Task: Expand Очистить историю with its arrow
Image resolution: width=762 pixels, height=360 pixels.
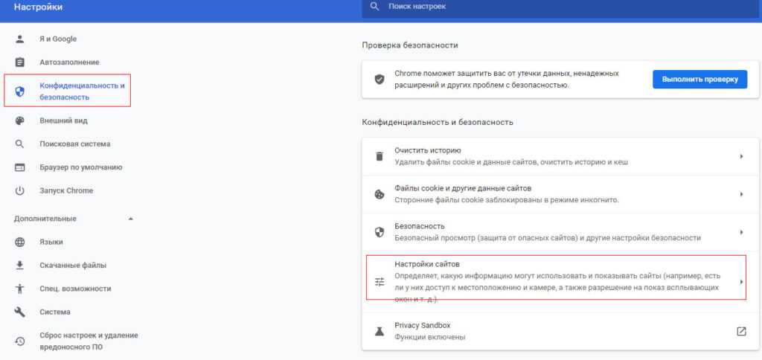Action: click(741, 156)
